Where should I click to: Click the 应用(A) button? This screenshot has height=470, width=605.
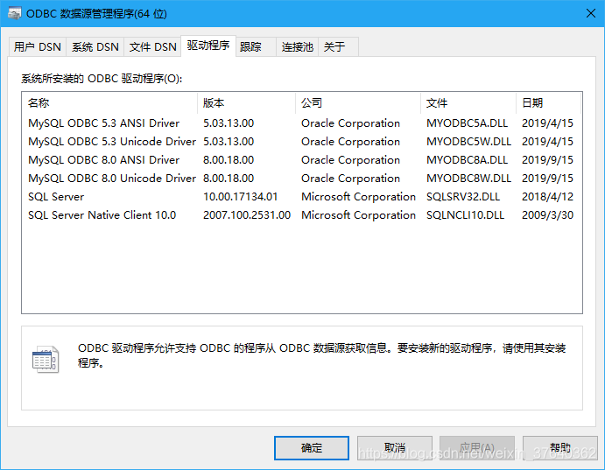pos(477,448)
